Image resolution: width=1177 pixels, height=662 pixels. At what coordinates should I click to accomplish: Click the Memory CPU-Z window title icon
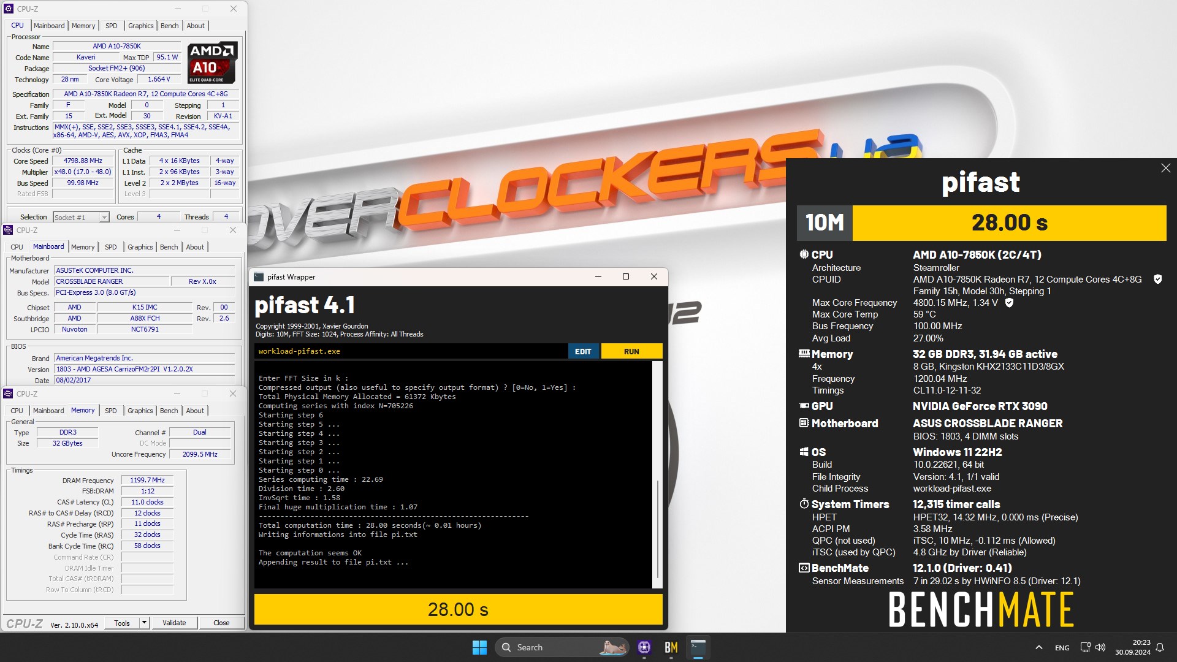[9, 394]
